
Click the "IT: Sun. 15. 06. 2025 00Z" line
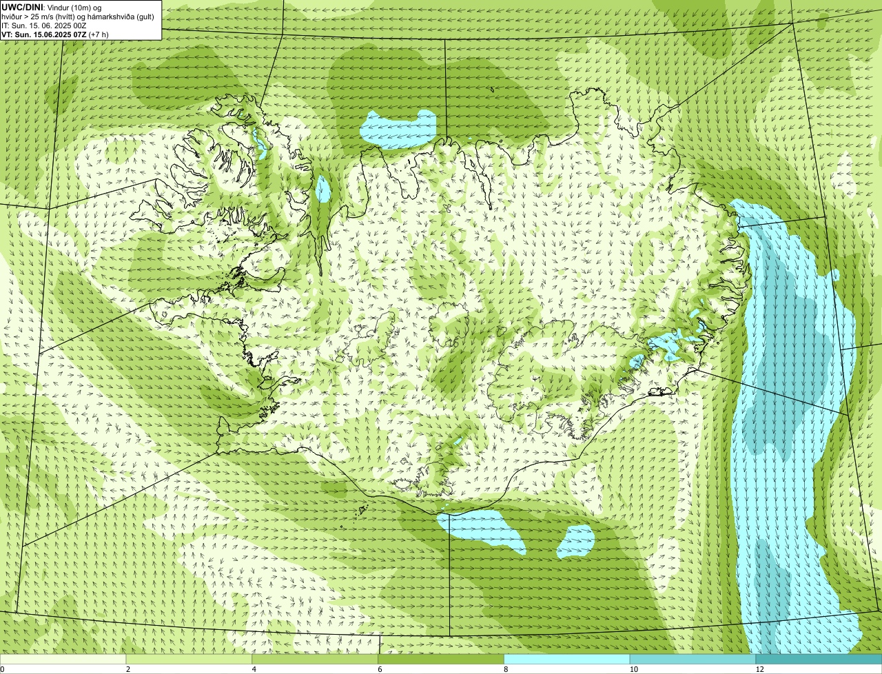pyautogui.click(x=44, y=25)
